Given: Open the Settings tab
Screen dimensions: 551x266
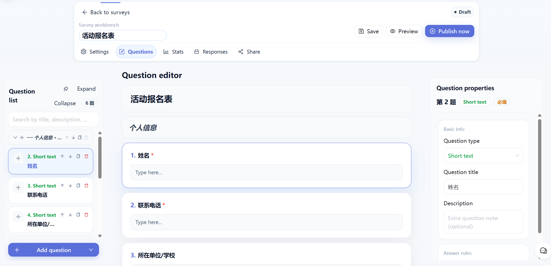Looking at the screenshot, I should coord(95,52).
